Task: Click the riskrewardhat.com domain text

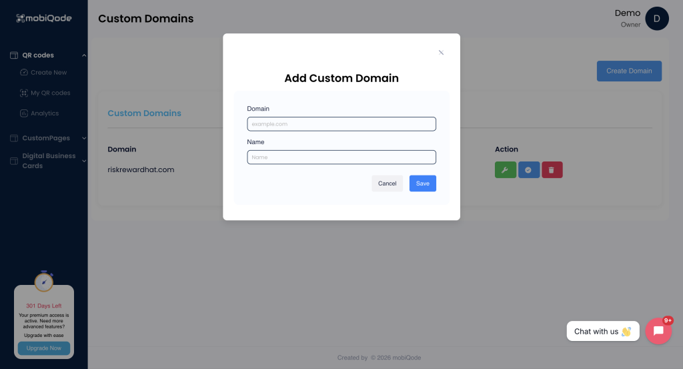Action: click(x=141, y=169)
